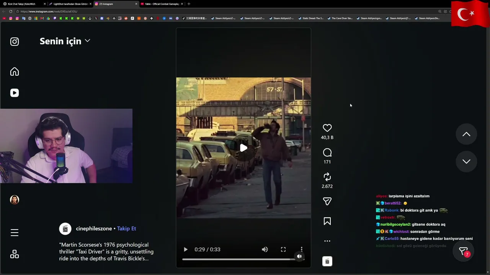The width and height of the screenshot is (490, 275).
Task: Switch to the LightShot browser tab
Action: (x=71, y=4)
